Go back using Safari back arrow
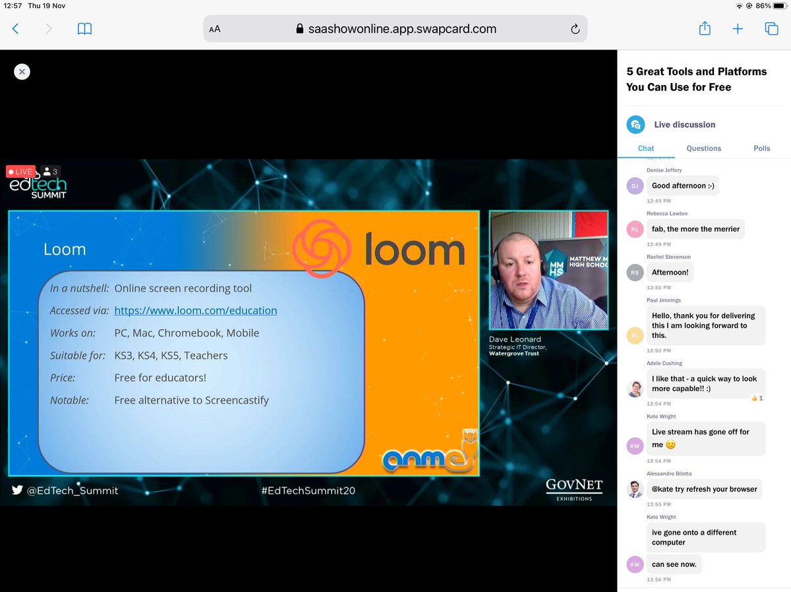This screenshot has height=592, width=791. 16,29
